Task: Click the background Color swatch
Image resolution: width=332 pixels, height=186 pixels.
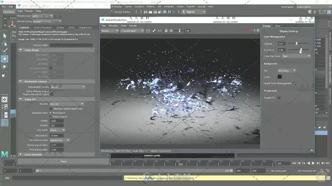Action: click(x=280, y=77)
